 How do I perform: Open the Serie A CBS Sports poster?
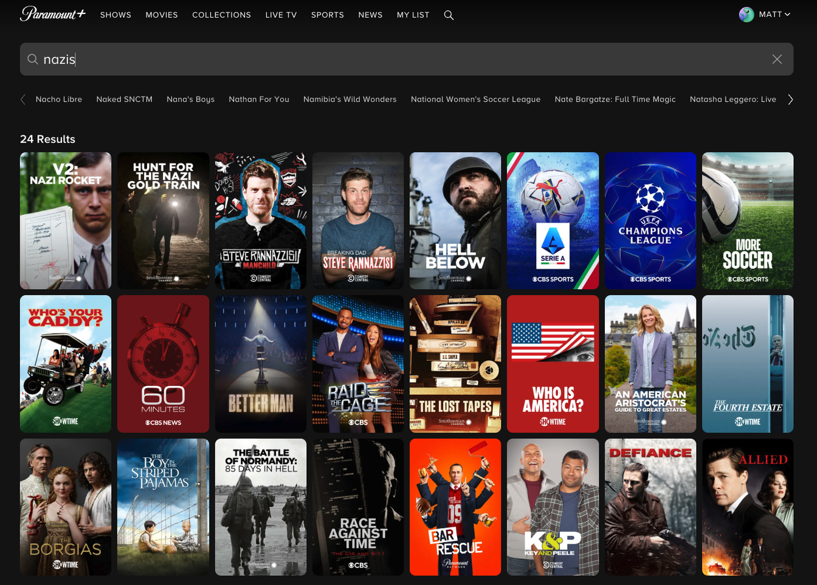[x=553, y=221]
